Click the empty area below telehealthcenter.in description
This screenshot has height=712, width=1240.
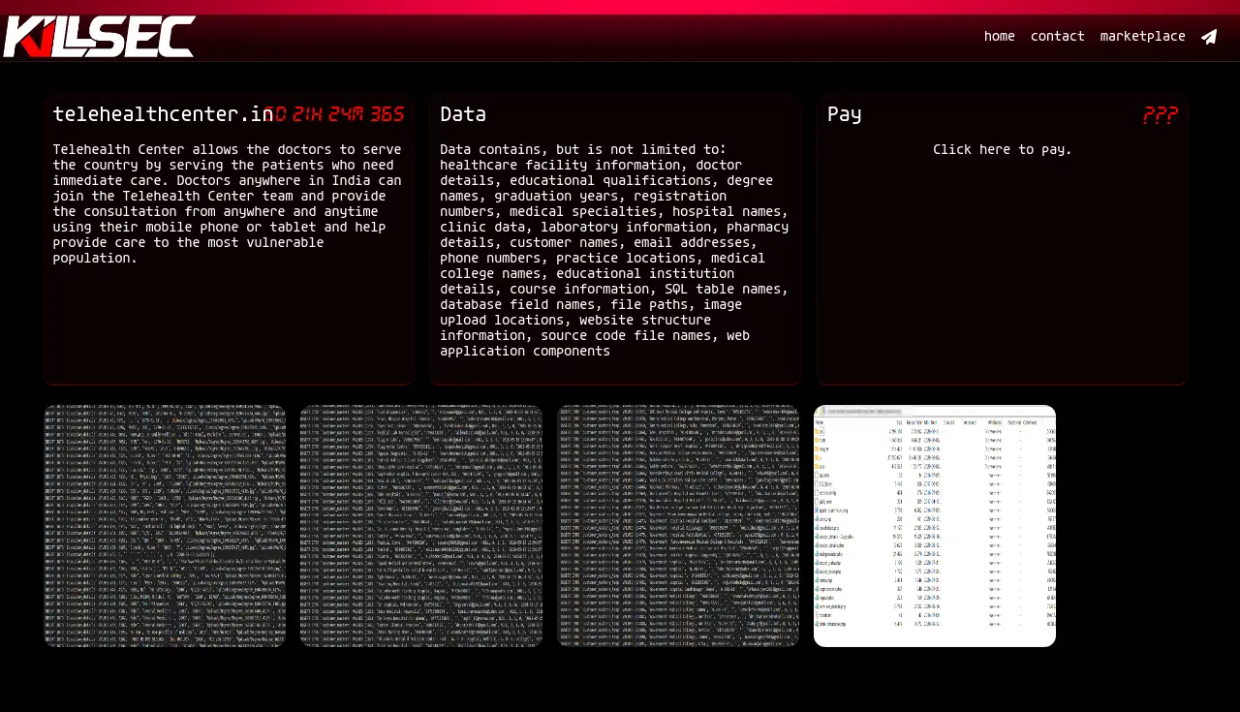click(x=227, y=329)
